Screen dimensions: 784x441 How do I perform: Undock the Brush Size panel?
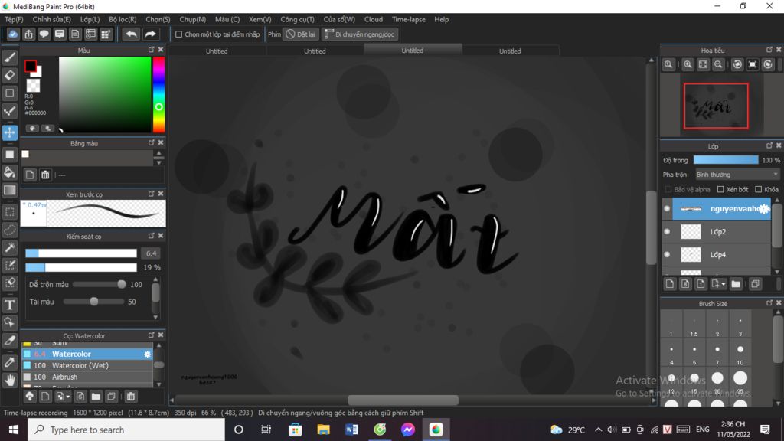coord(769,303)
